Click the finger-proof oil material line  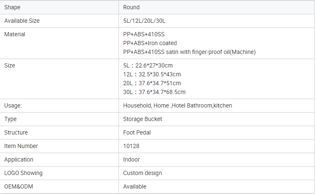189,52
